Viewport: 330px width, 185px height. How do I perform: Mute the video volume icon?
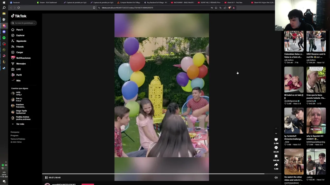276,178
